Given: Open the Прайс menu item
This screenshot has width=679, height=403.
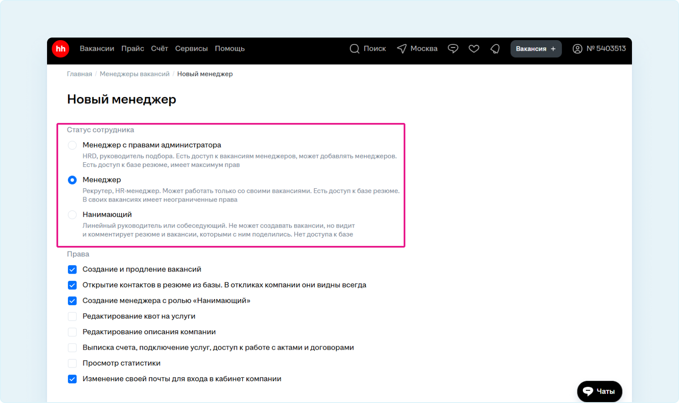Looking at the screenshot, I should pos(133,49).
